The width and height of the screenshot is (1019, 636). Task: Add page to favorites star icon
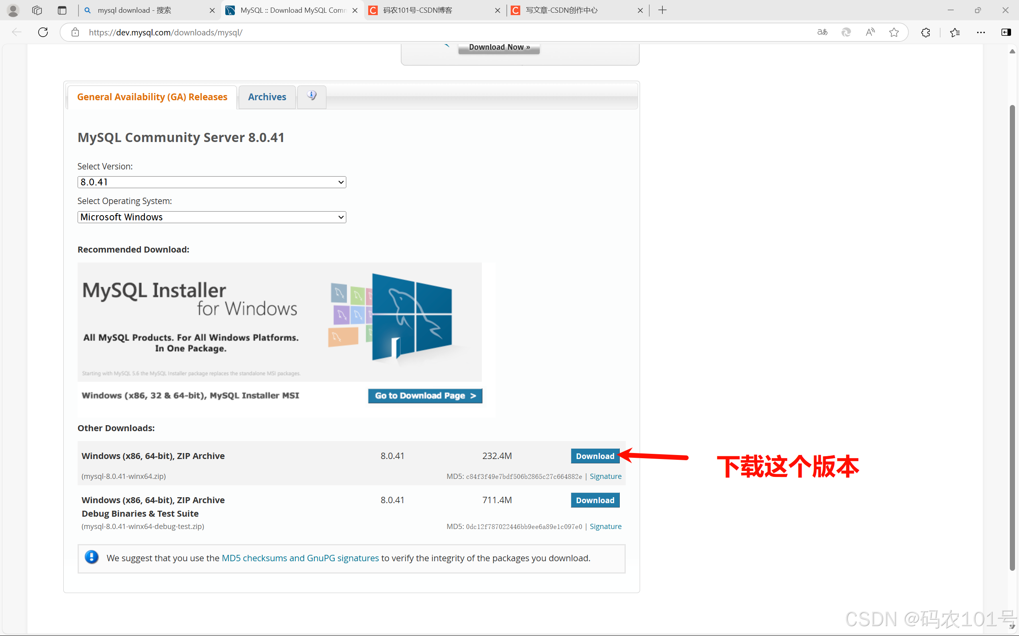894,32
